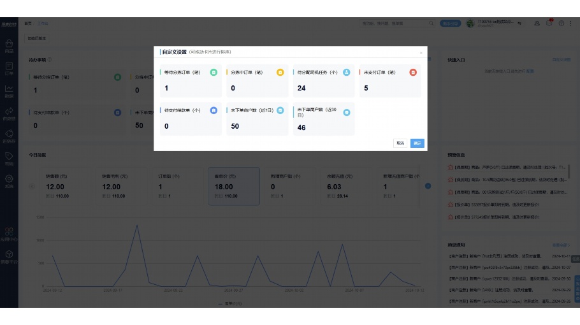Viewport: 580px width, 325px height.
Task: Click green icon on 等待分拣订单 card in dialog
Action: point(214,73)
